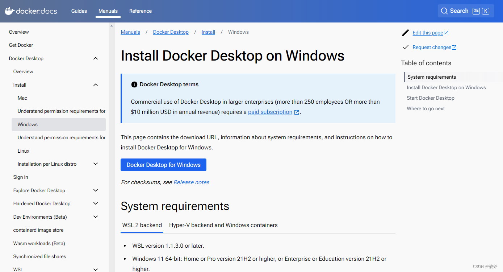Click the sidebar vertical scrollbar
The image size is (503, 272).
(x=112, y=147)
